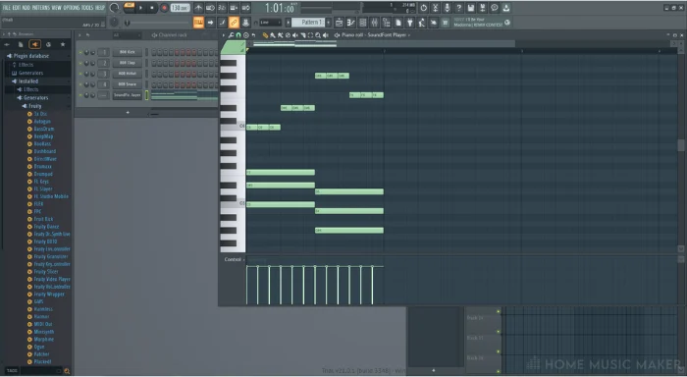This screenshot has width=687, height=377.
Task: Click the render export icon
Action: pos(483,8)
